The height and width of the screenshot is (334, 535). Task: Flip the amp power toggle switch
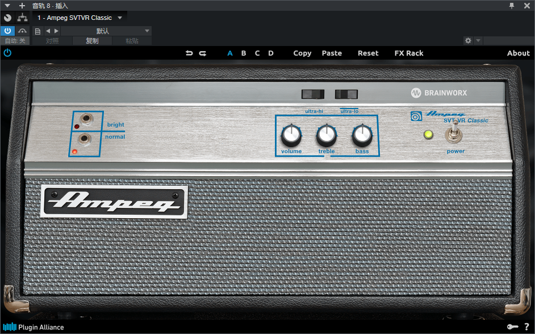[454, 132]
